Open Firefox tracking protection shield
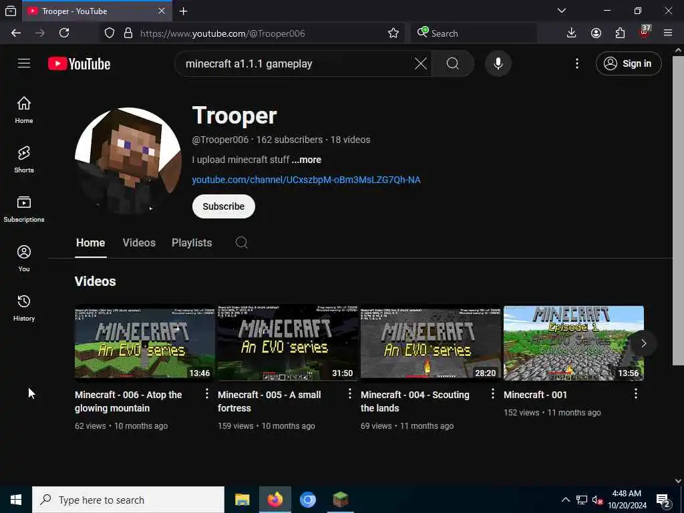 tap(110, 33)
